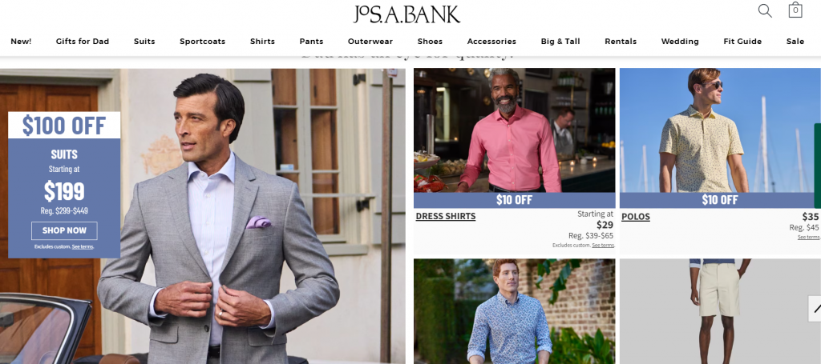
Task: Click the blue floral shirt image
Action: [x=514, y=311]
